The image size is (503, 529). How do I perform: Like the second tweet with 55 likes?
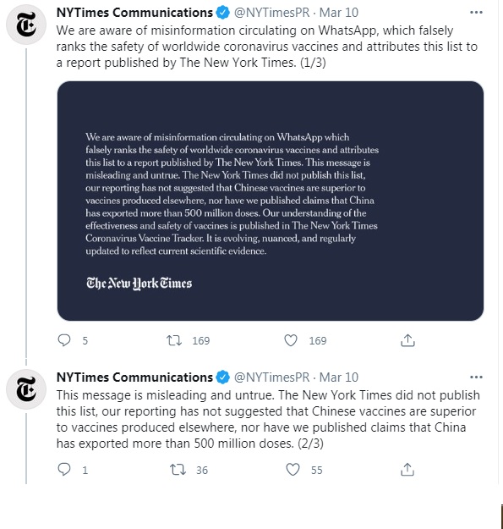click(293, 469)
